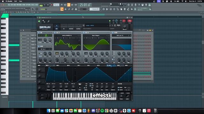Image resolution: width=204 pixels, height=114 pixels.
Task: Select the ENV 2 tab
Action: (58, 66)
